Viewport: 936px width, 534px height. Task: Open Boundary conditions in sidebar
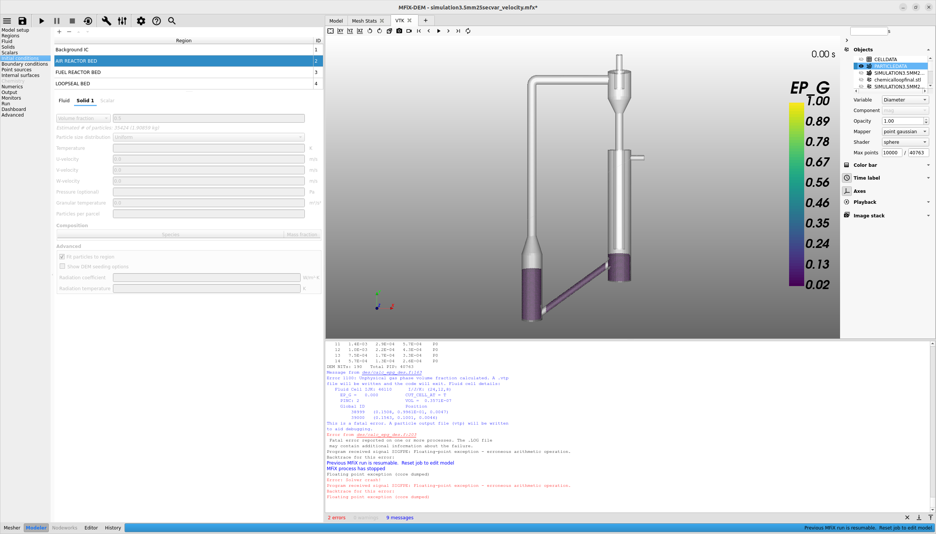(25, 64)
